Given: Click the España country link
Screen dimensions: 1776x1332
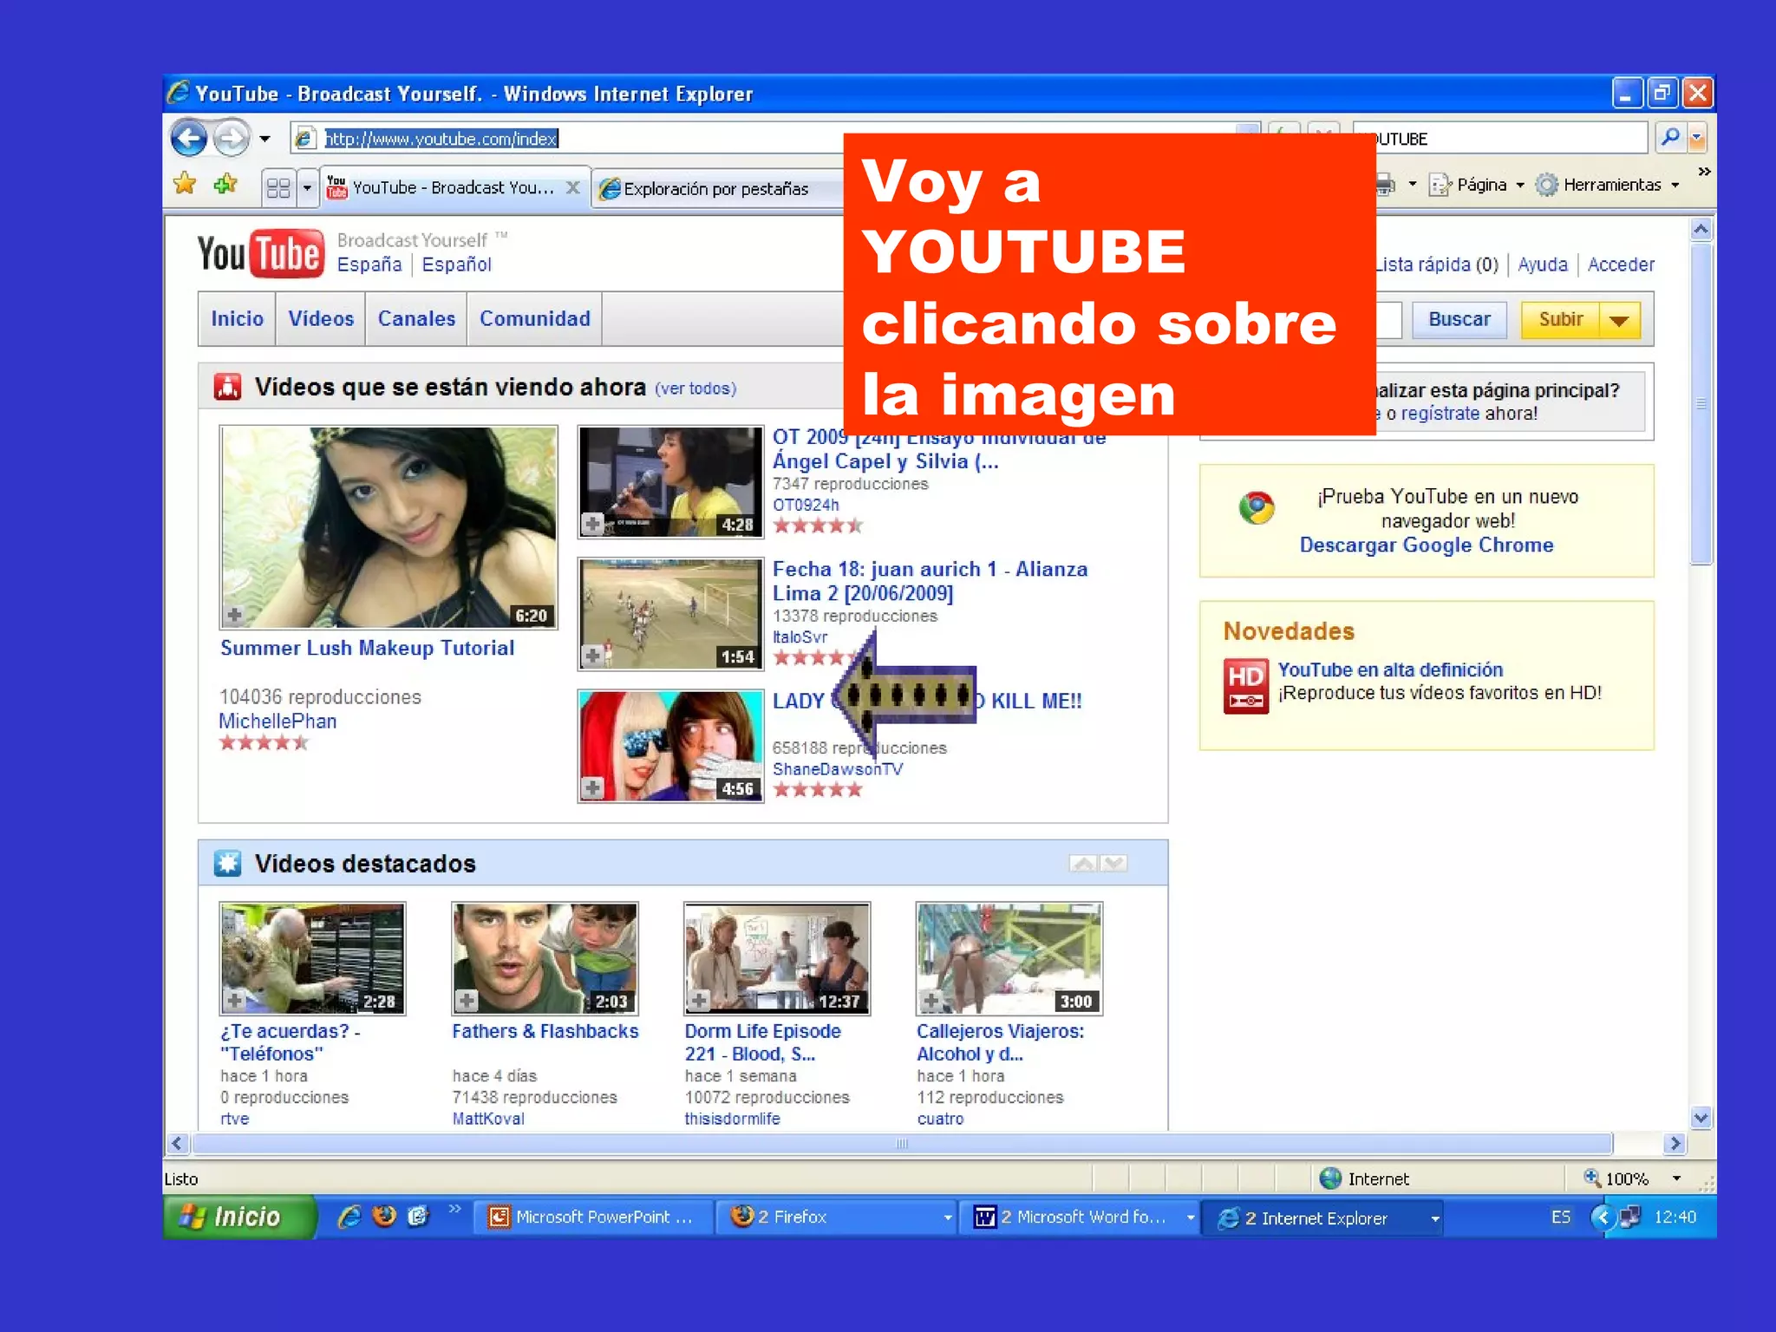Looking at the screenshot, I should click(x=369, y=264).
